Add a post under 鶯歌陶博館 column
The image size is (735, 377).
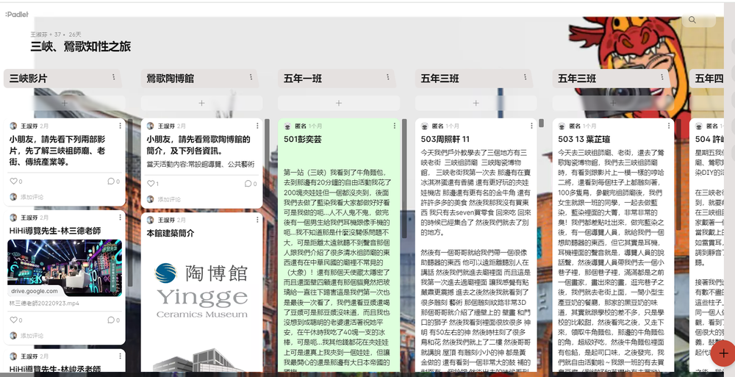201,103
